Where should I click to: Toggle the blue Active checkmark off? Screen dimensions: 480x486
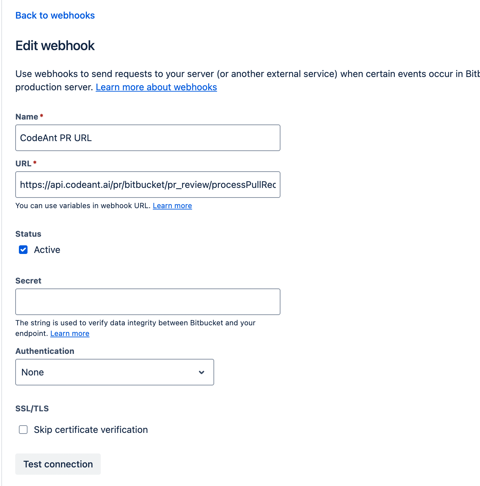(23, 250)
